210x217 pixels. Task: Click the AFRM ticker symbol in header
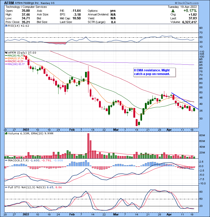pos(9,3)
